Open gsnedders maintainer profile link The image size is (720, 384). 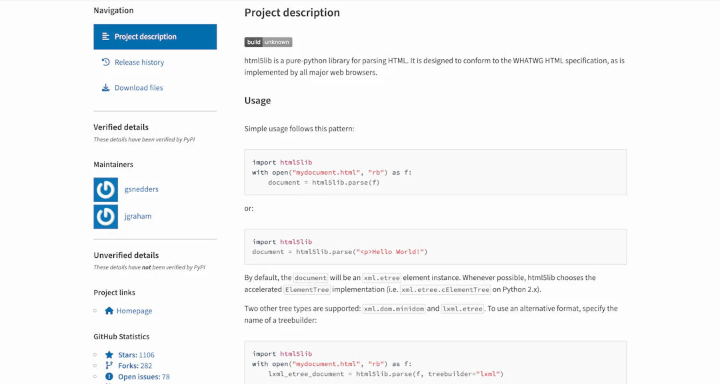pyautogui.click(x=141, y=189)
